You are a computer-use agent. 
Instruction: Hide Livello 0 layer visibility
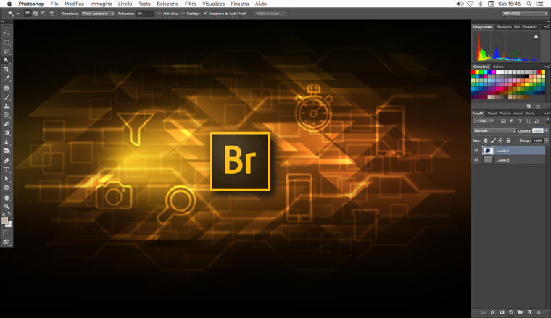476,160
